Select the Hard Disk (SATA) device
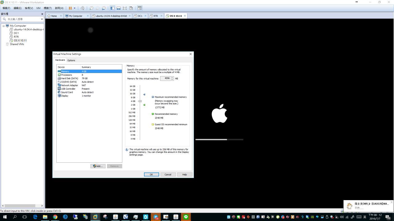Screen dimensions: 394x221 pos(69,78)
